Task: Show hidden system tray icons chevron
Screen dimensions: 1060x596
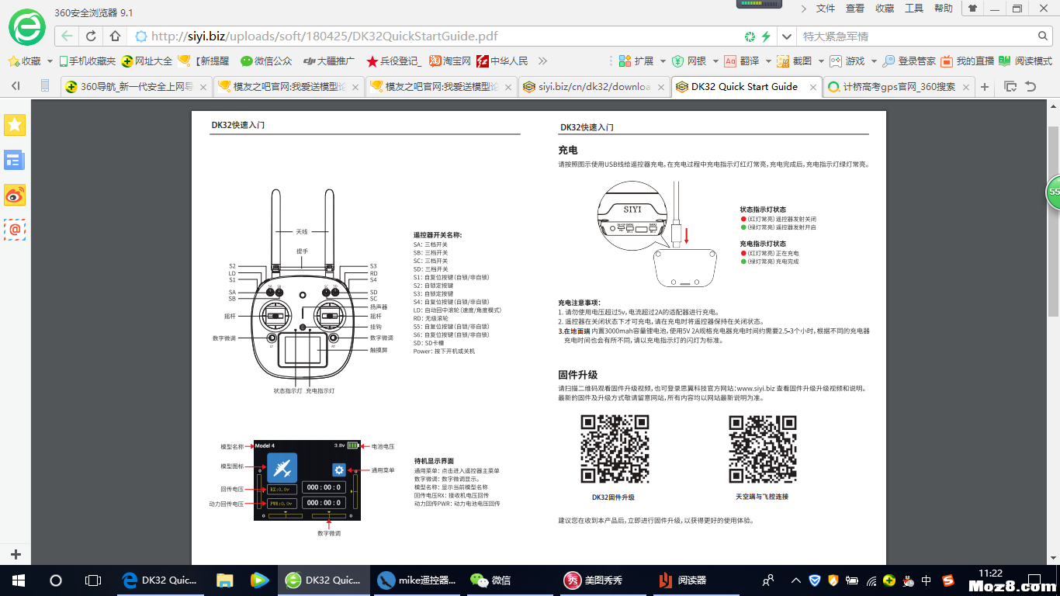Action: 795,580
